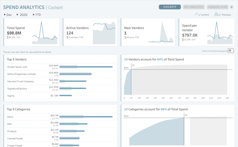Click the info icon beside Vendor Dive
This screenshot has width=238, height=147.
point(231,7)
